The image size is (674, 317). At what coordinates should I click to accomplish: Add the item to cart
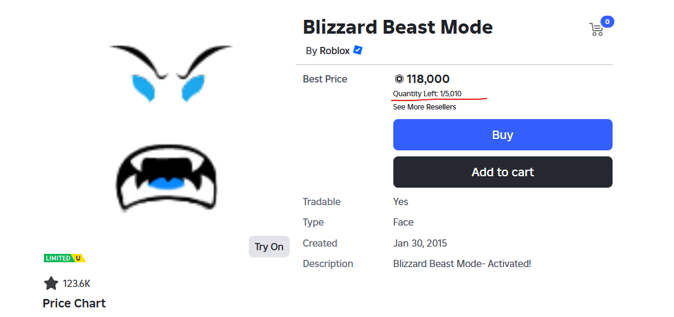502,172
